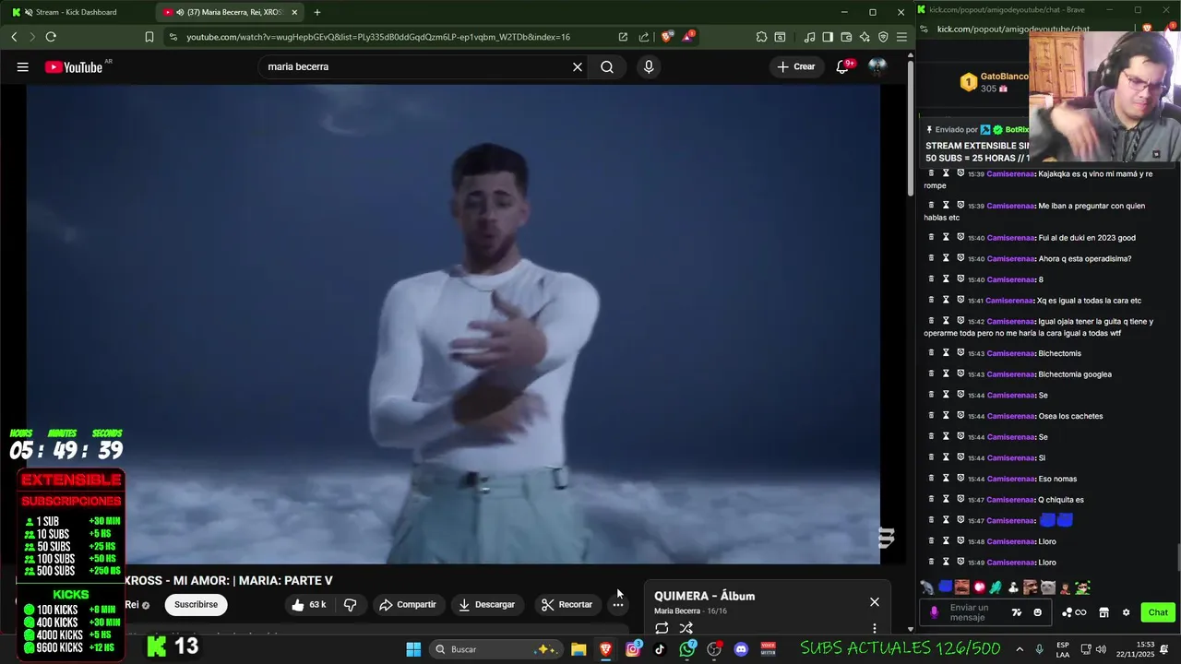Click the video player to pause

453,324
